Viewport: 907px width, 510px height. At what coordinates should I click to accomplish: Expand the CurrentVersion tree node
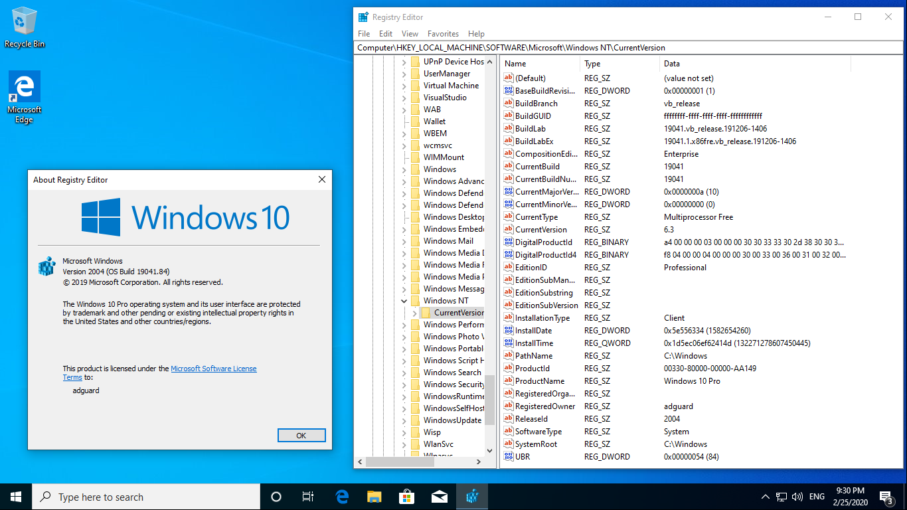414,313
